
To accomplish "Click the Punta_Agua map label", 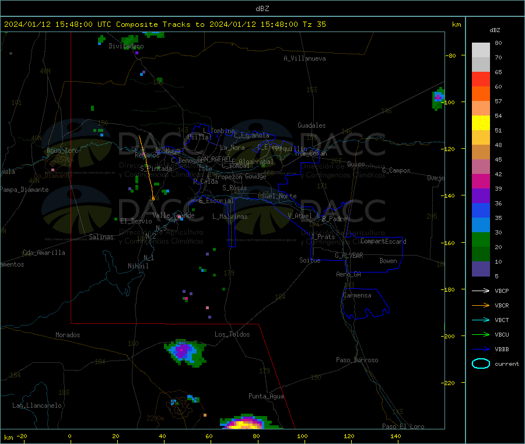I will pos(266,397).
